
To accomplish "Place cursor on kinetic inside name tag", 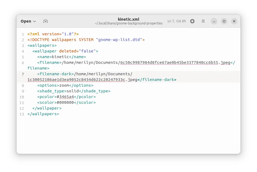I will click(x=60, y=57).
